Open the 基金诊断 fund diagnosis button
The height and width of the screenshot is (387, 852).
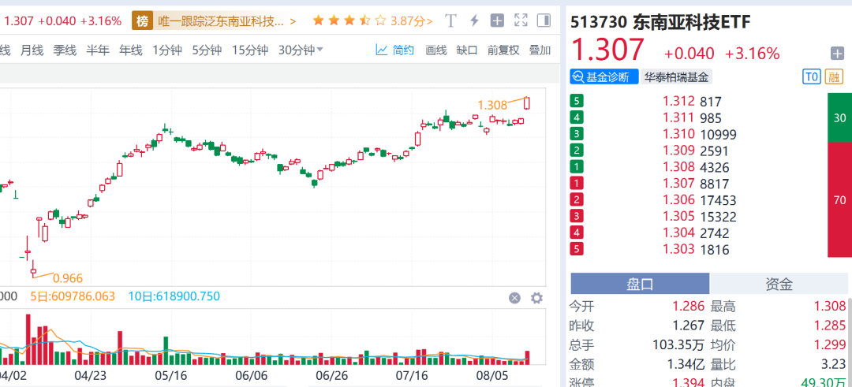pyautogui.click(x=604, y=77)
